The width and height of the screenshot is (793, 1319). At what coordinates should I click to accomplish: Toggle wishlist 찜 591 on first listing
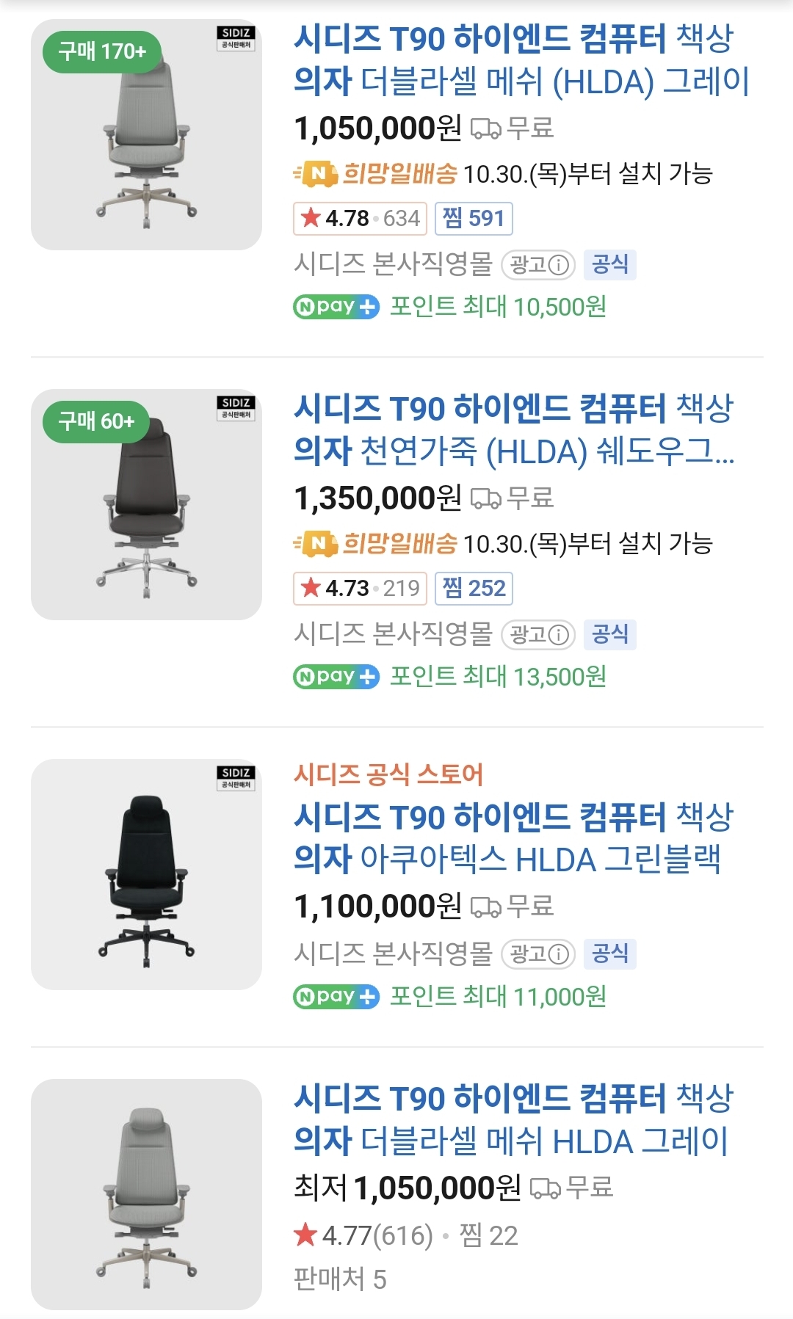pyautogui.click(x=474, y=219)
